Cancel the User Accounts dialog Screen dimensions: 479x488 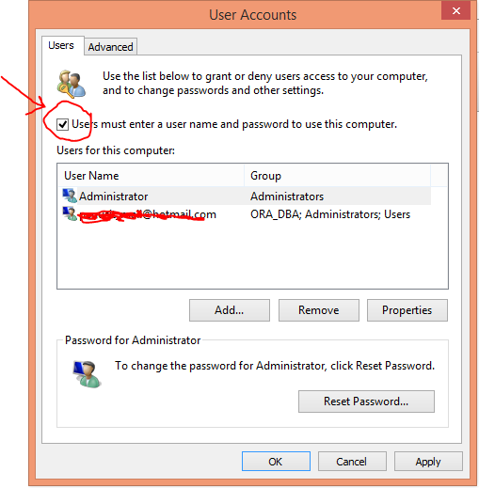point(352,461)
